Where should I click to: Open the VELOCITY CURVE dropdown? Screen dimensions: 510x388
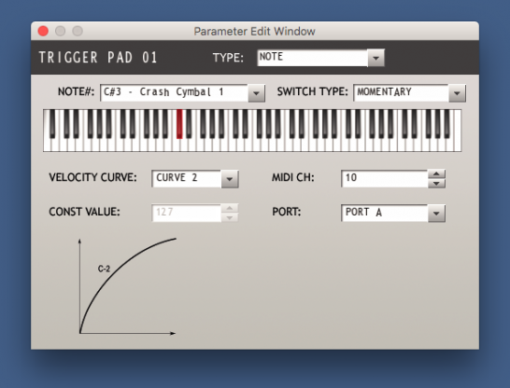click(x=195, y=178)
